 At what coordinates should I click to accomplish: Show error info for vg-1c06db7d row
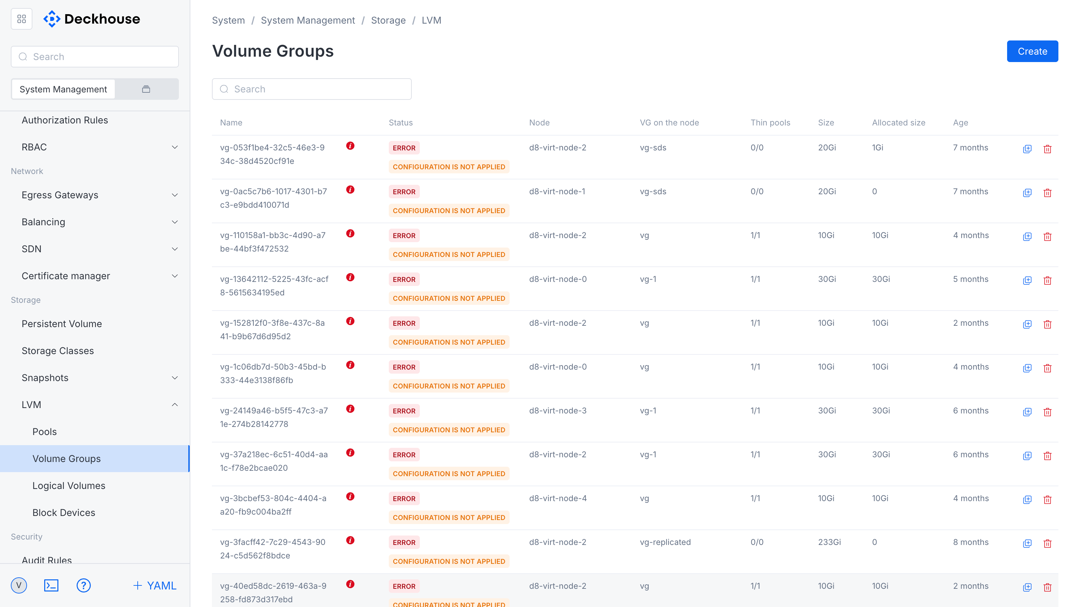click(x=351, y=365)
